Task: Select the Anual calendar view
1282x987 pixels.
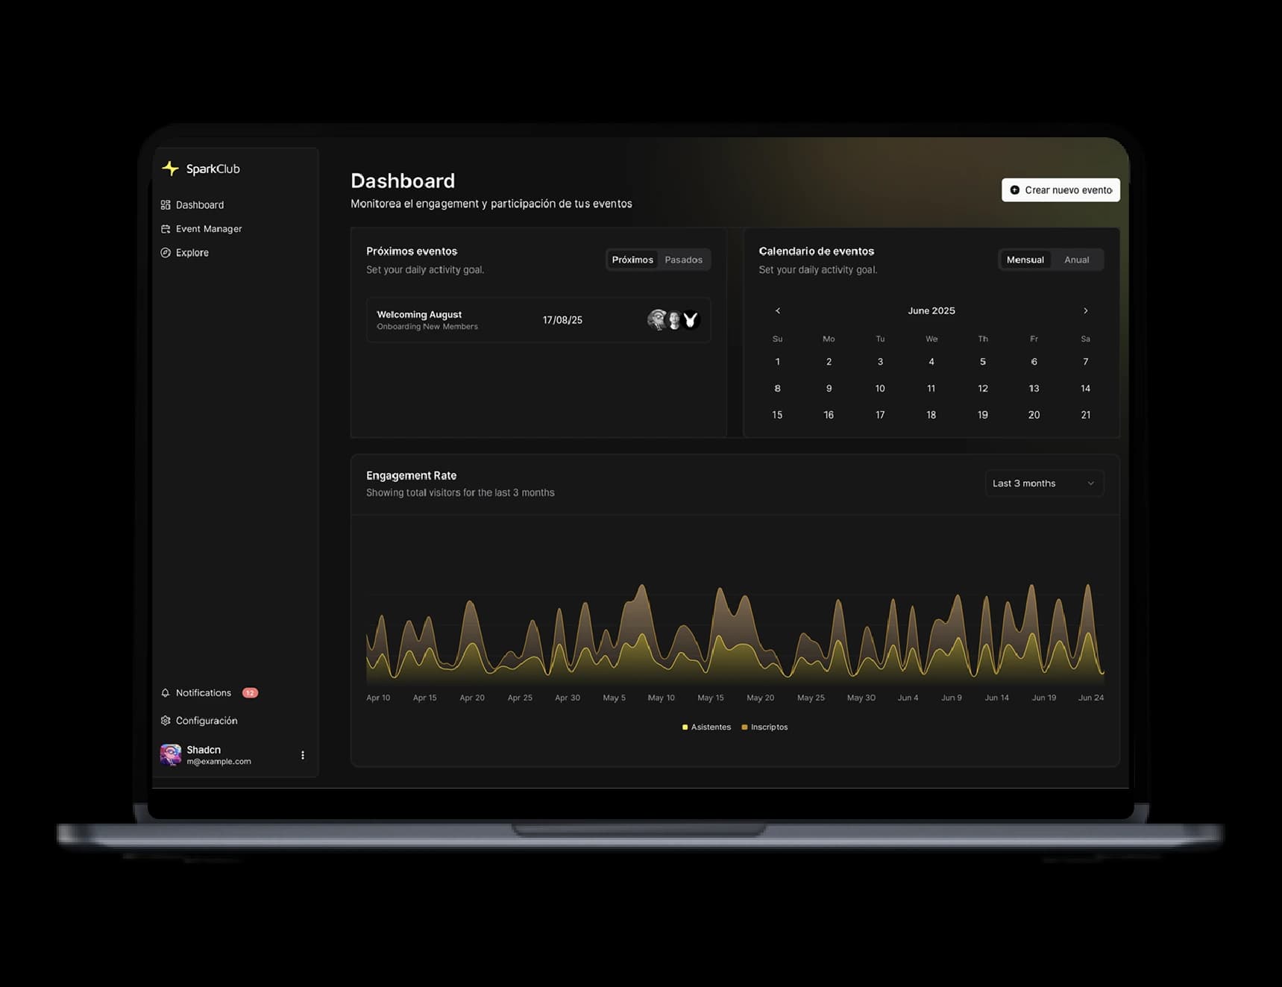Action: 1076,260
